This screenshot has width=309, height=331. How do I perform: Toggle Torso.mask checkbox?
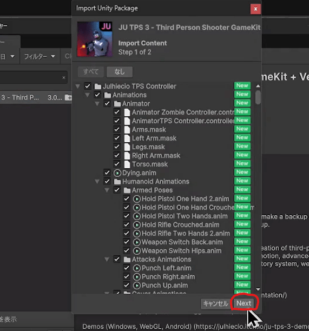117,164
